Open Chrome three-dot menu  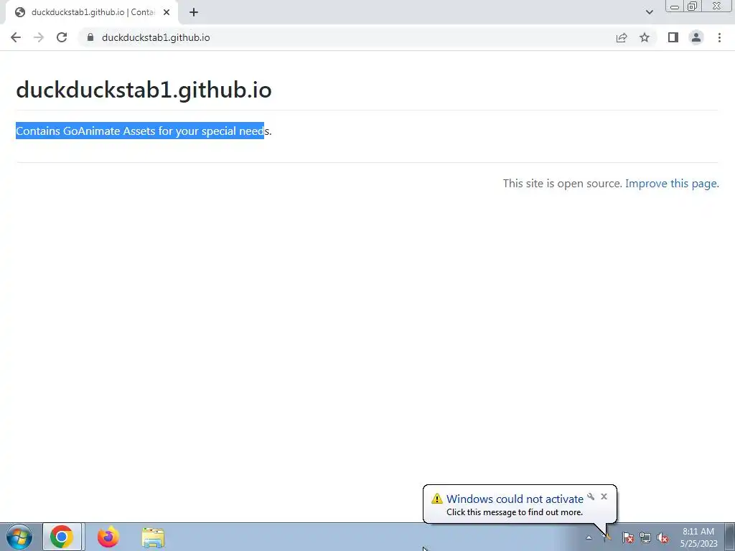719,37
